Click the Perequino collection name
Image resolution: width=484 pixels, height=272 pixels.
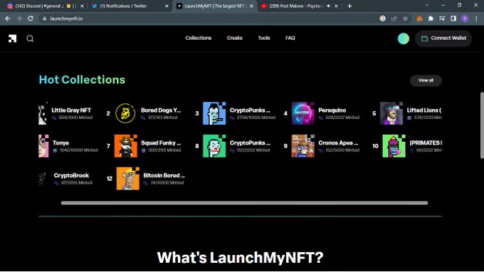coord(332,110)
